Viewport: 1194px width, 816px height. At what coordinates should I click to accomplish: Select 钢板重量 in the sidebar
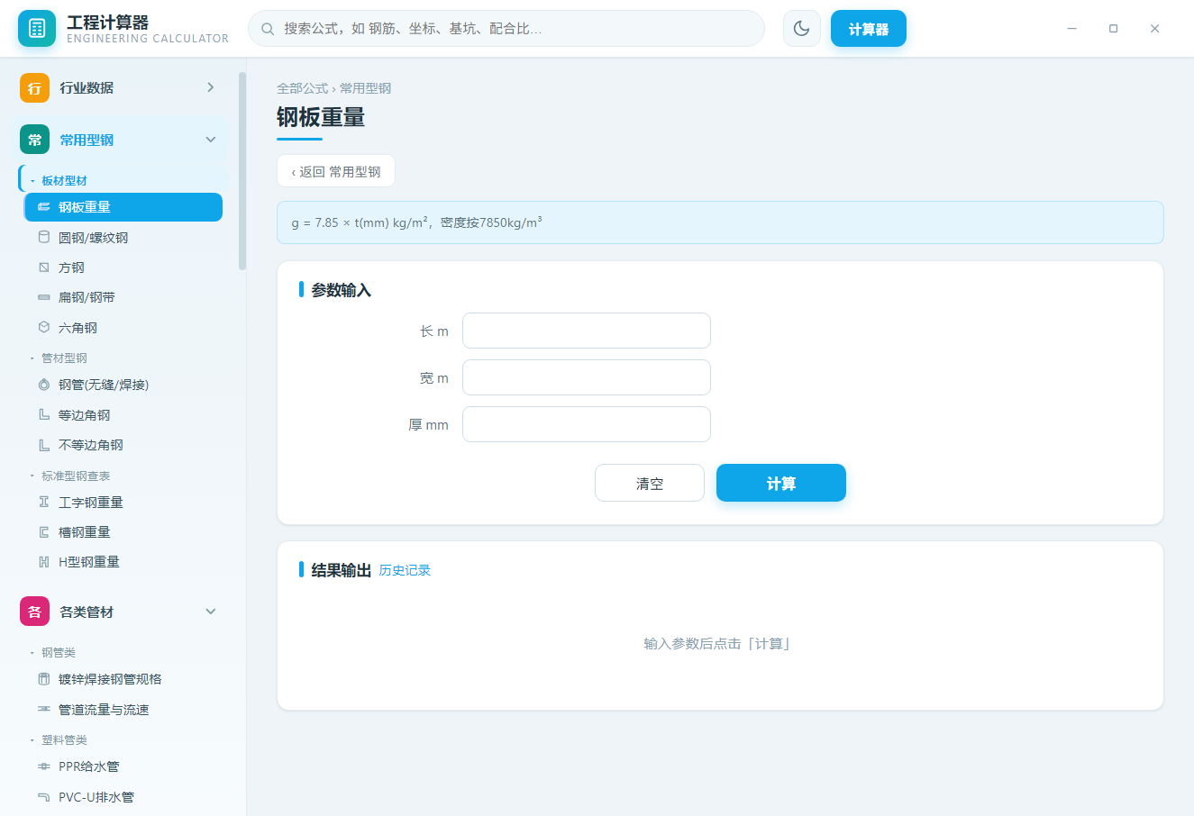(123, 207)
